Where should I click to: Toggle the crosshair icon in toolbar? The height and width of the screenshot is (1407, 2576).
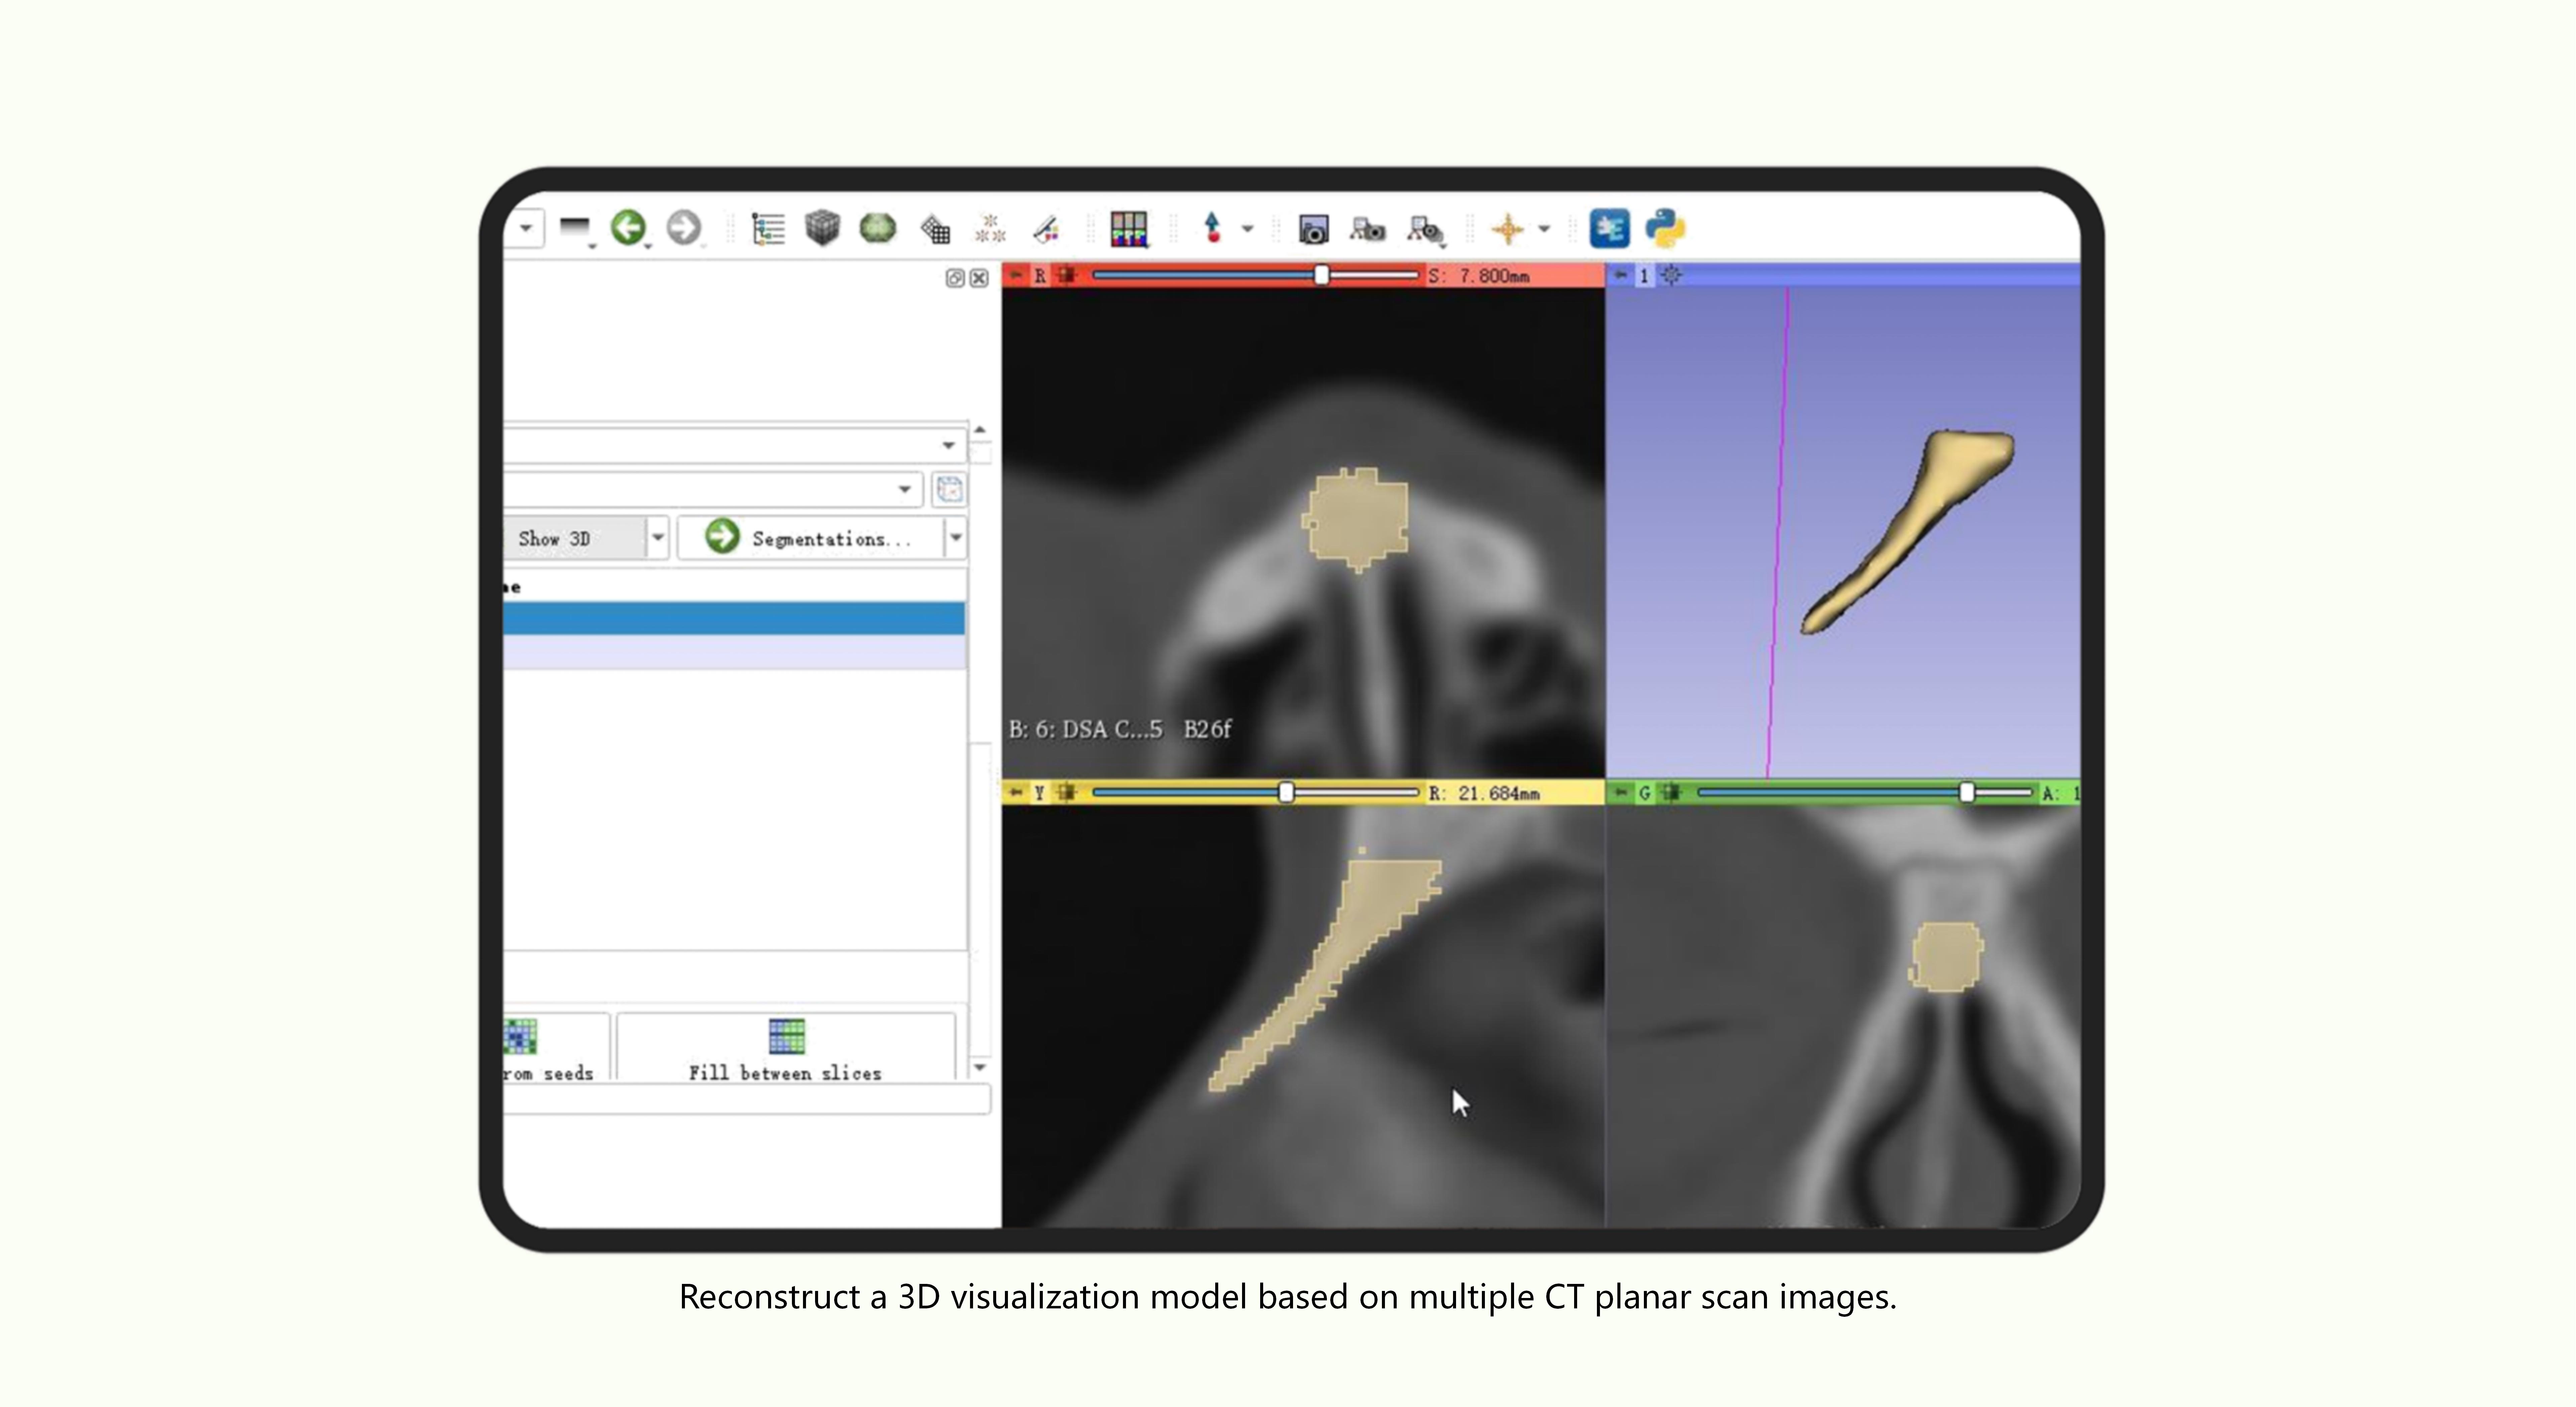[x=1508, y=229]
